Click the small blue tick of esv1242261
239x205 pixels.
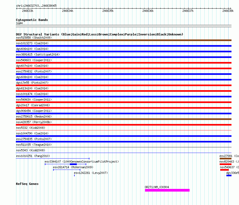point(74,175)
